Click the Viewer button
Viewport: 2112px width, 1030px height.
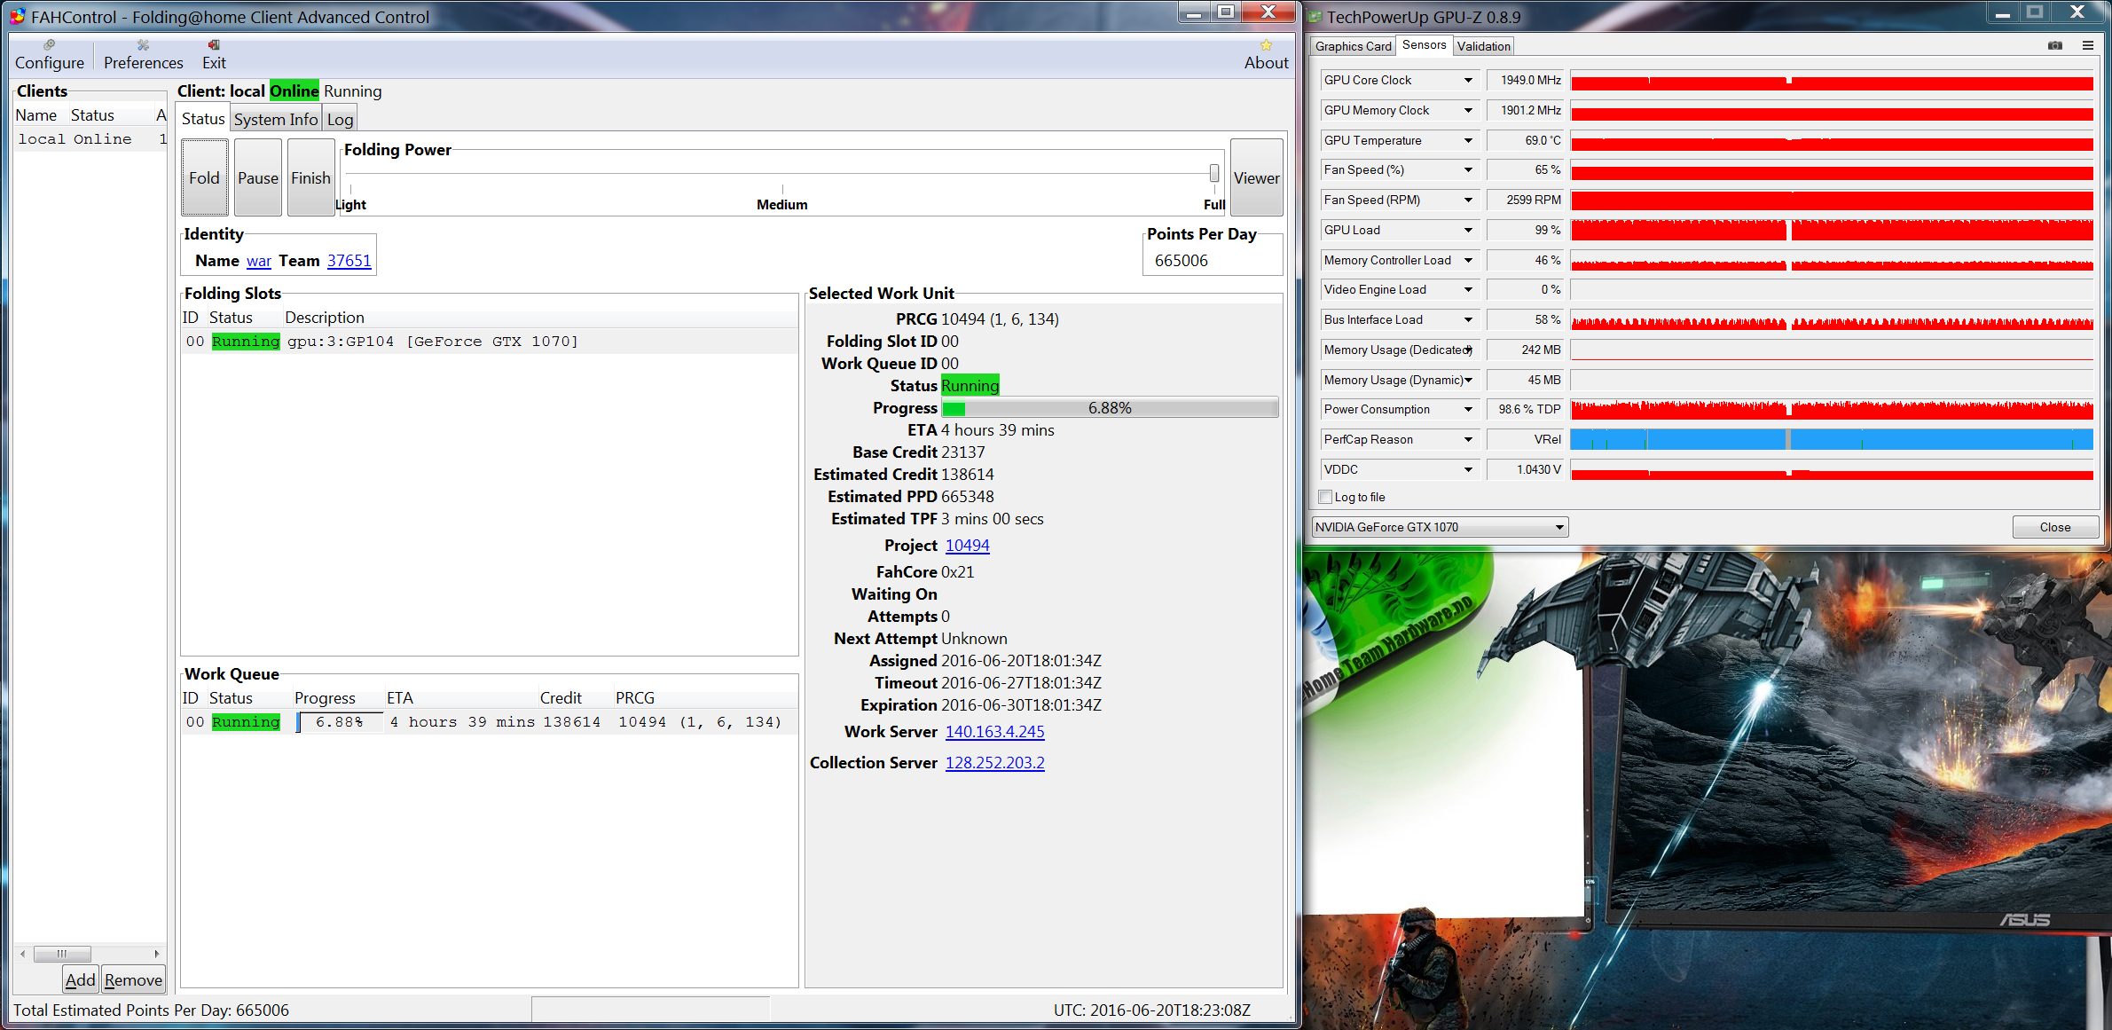(1256, 177)
